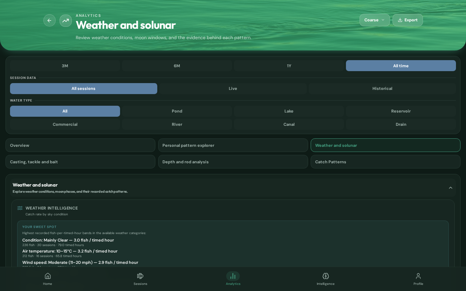466x291 pixels.
Task: Click the Analytics bar chart icon
Action: [x=233, y=276]
